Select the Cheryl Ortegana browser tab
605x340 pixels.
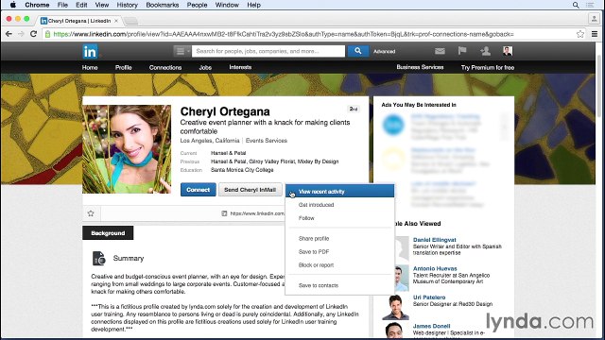(x=79, y=21)
